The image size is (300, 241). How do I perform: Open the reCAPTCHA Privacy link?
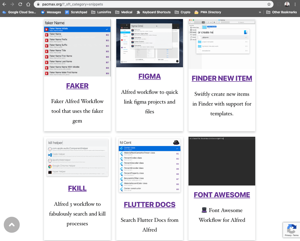pos(288,235)
